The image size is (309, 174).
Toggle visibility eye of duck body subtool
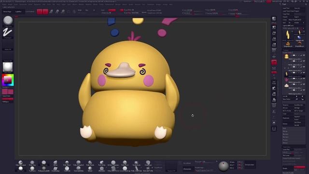pos(304,56)
